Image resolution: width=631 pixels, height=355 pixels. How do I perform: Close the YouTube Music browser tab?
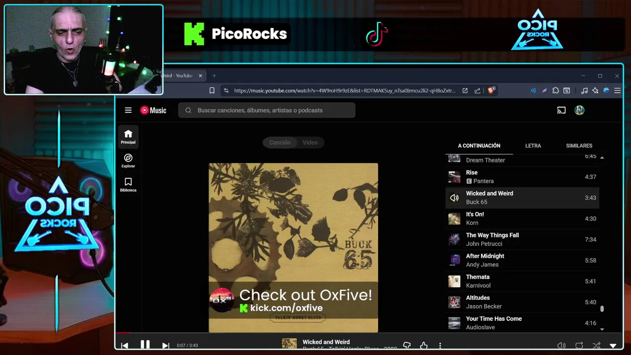click(x=201, y=76)
